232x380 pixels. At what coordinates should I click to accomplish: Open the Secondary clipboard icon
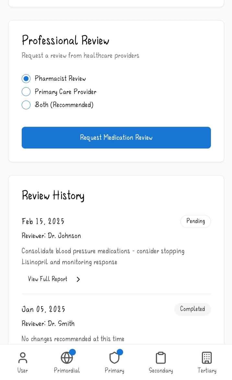pyautogui.click(x=161, y=358)
